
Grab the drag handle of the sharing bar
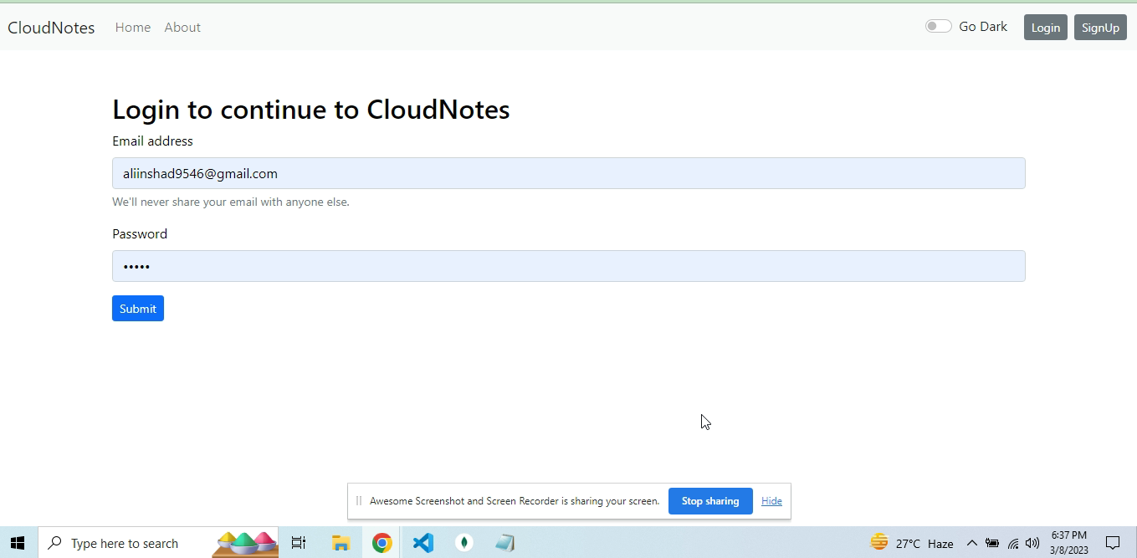(x=359, y=501)
